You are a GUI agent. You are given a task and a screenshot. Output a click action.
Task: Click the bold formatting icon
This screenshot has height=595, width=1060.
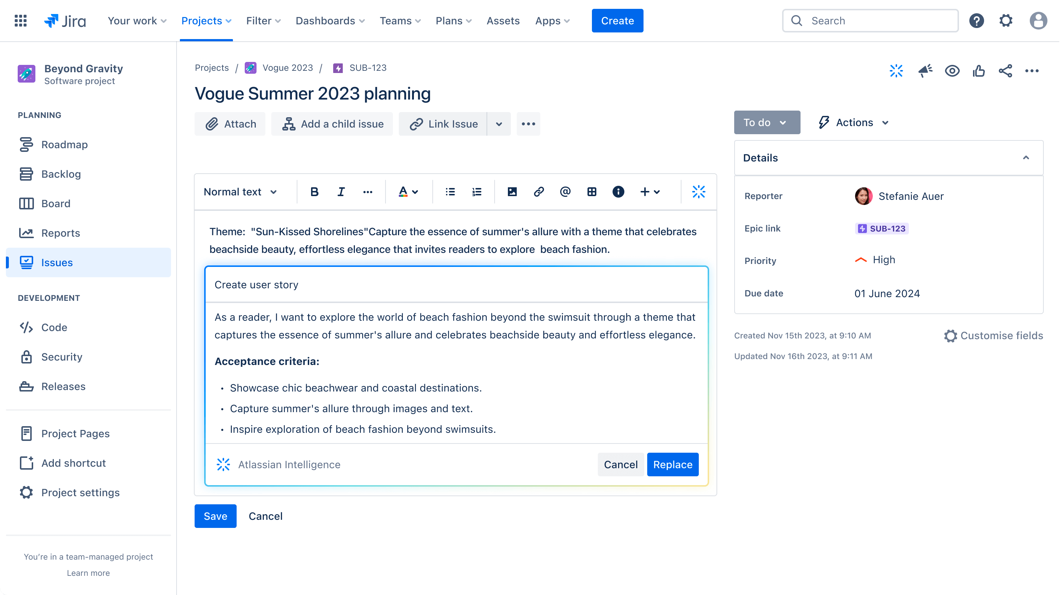(x=314, y=192)
